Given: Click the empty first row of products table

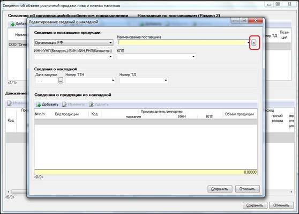Looking at the screenshot, I should (x=146, y=122).
